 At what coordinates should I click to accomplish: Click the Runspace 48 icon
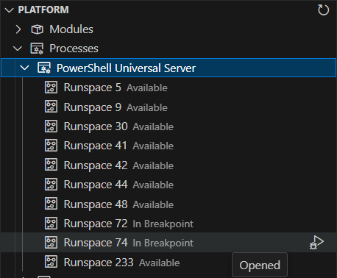point(51,204)
